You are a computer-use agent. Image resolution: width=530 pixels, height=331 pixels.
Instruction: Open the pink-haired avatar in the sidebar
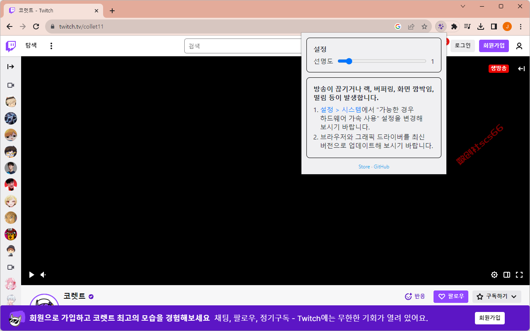coord(11,284)
